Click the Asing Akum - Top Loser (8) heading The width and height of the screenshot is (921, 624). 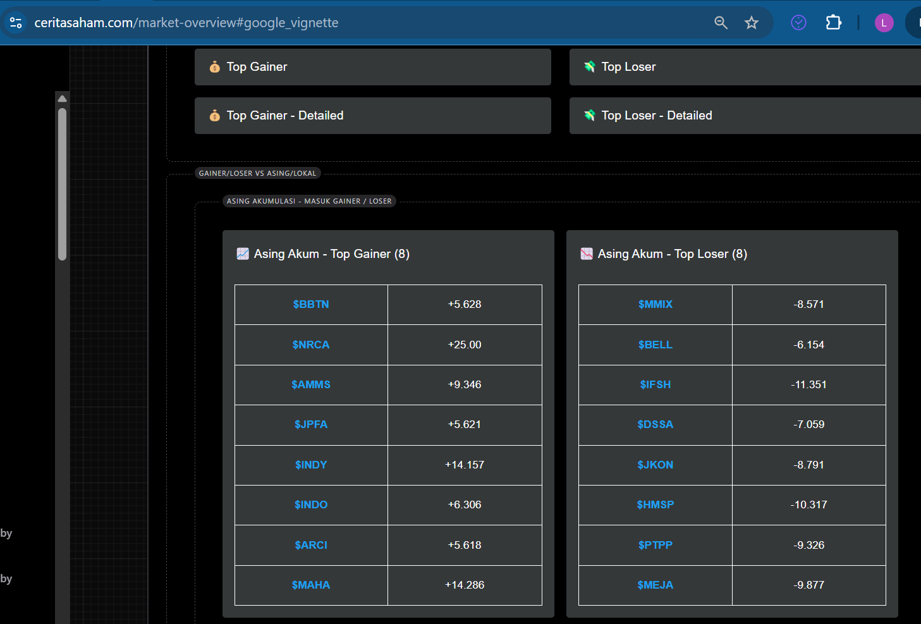pos(673,254)
